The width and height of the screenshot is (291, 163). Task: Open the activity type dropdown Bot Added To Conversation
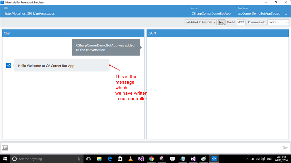tap(200, 22)
